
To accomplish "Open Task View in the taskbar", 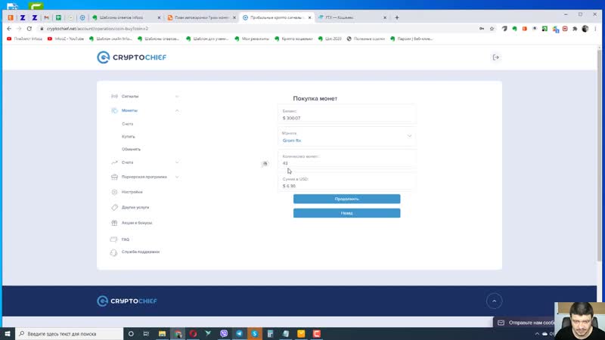I will (x=146, y=333).
